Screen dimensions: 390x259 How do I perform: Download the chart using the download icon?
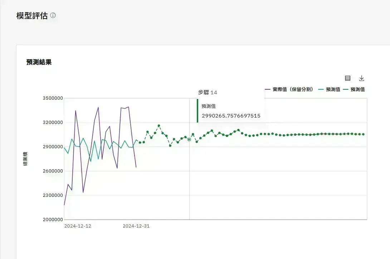362,78
